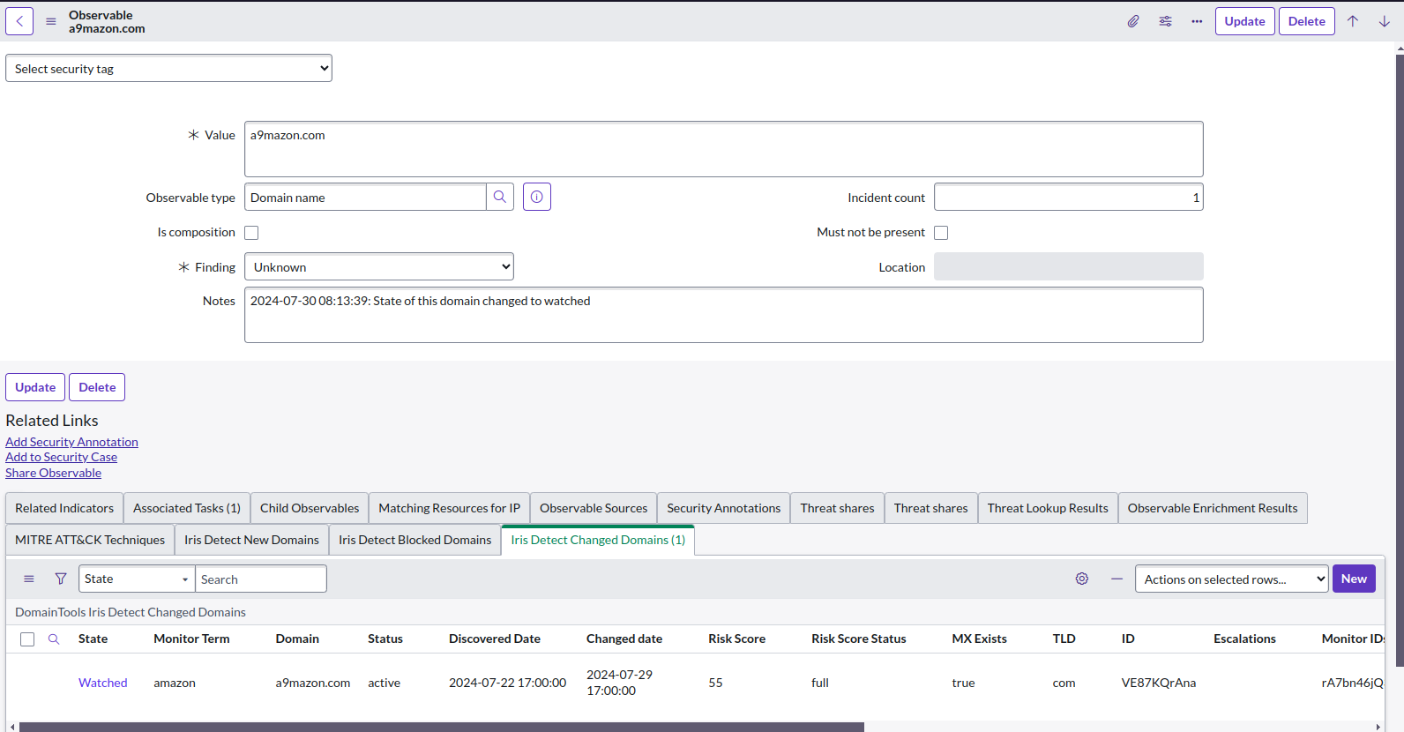Open the form context menu hamburger icon
1404x732 pixels.
[51, 21]
